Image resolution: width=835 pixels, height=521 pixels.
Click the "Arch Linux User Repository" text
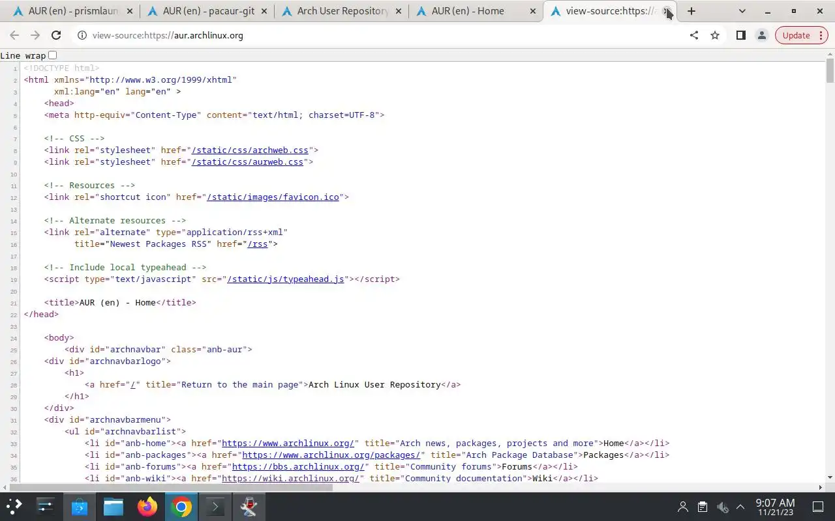tap(374, 384)
